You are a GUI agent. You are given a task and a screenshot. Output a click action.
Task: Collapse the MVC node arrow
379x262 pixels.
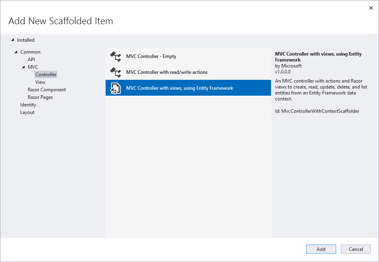[x=23, y=67]
